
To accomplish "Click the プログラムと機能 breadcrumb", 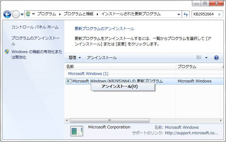I will (x=79, y=14).
